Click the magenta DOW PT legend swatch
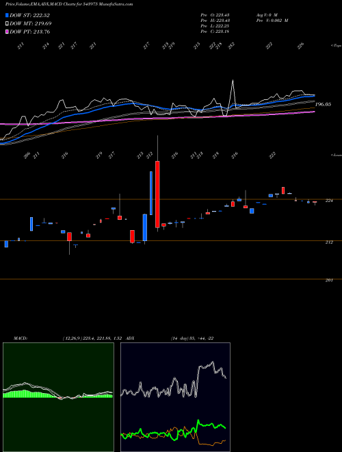342x452 pixels. (x=8, y=32)
